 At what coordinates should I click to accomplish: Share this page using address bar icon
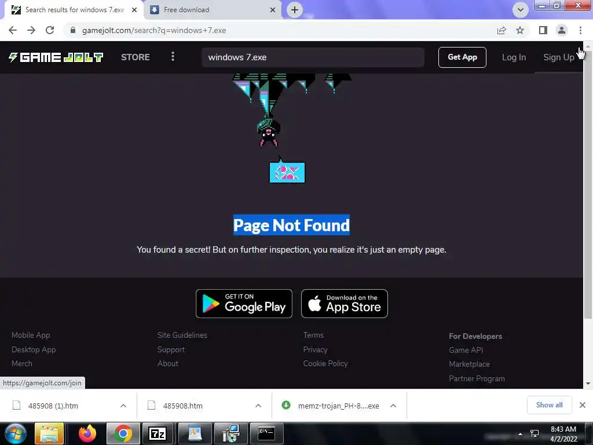(x=502, y=30)
